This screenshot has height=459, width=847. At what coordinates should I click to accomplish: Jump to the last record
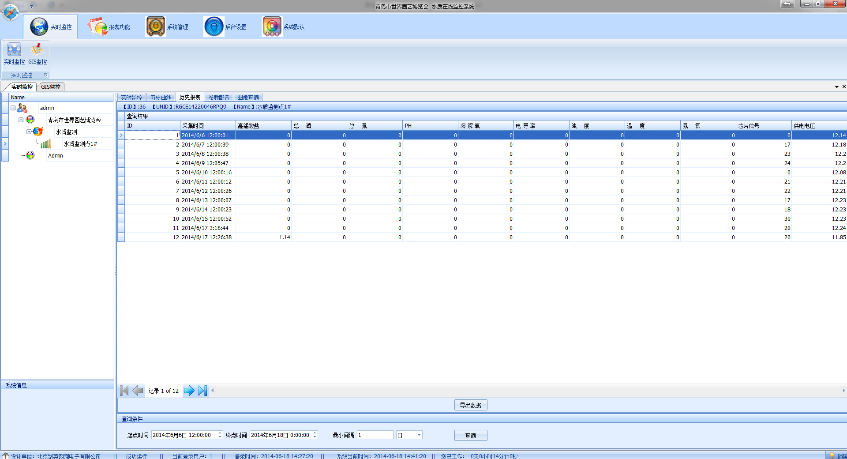202,391
